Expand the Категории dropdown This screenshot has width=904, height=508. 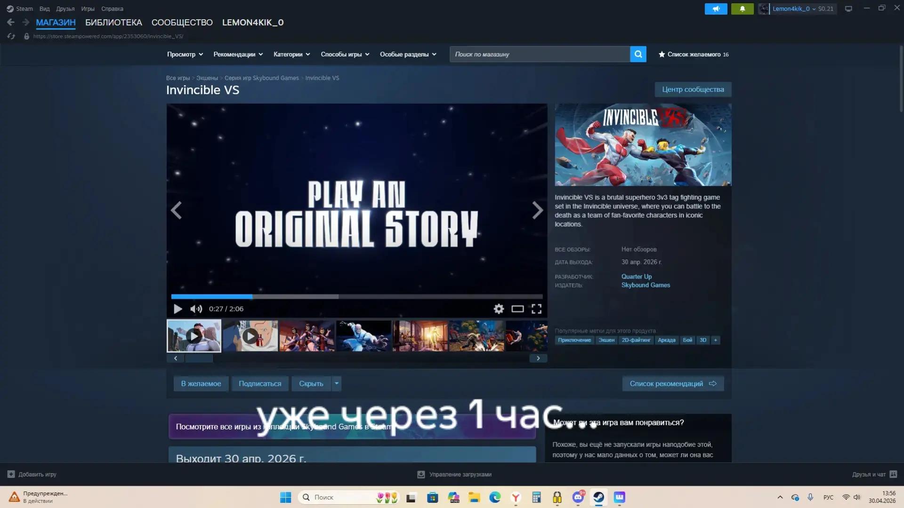(x=292, y=55)
